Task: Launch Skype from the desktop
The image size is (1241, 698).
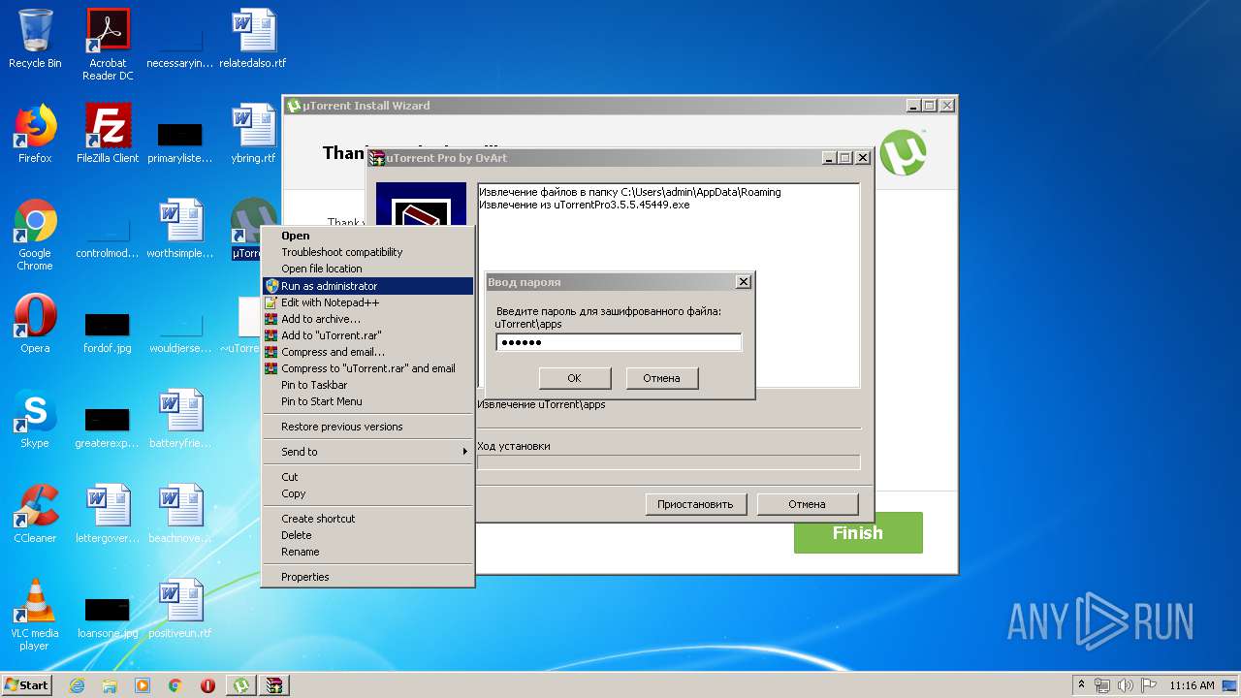Action: tap(35, 419)
